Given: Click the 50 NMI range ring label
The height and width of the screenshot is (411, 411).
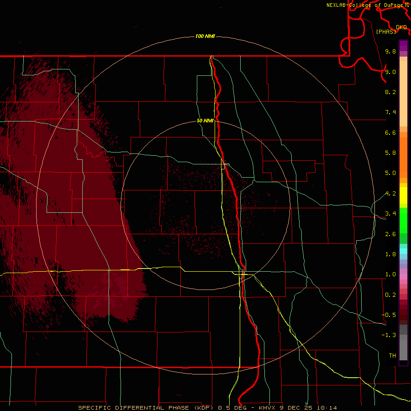Looking at the screenshot, I should [205, 121].
